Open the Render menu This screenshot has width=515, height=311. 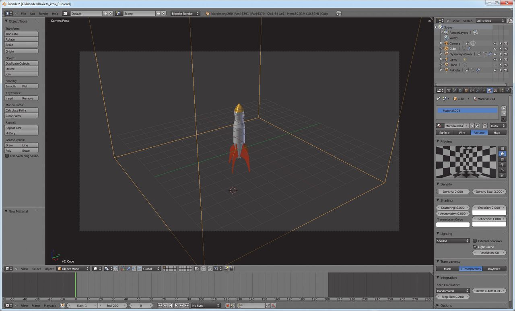point(43,13)
